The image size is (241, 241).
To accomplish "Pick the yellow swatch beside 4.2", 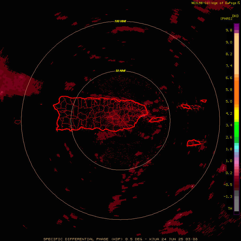I will click(x=236, y=115).
